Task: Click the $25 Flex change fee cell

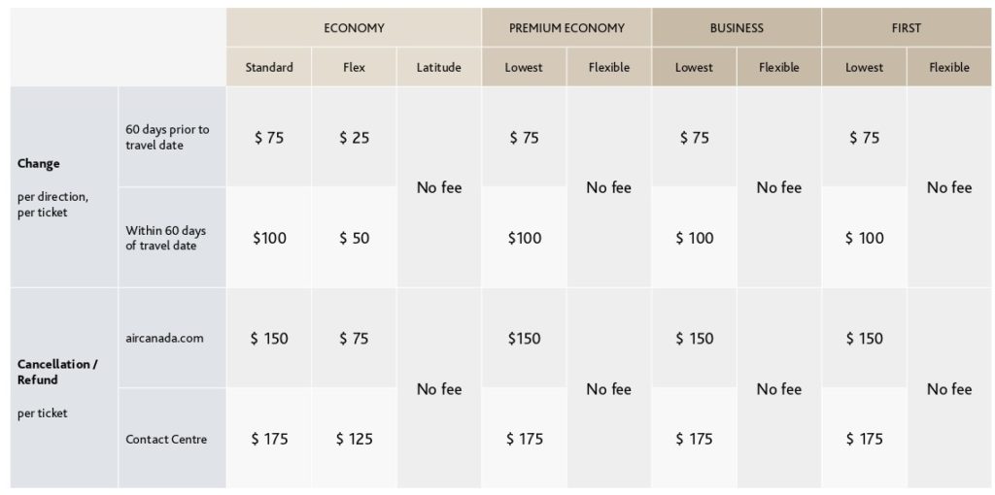Action: pos(354,138)
